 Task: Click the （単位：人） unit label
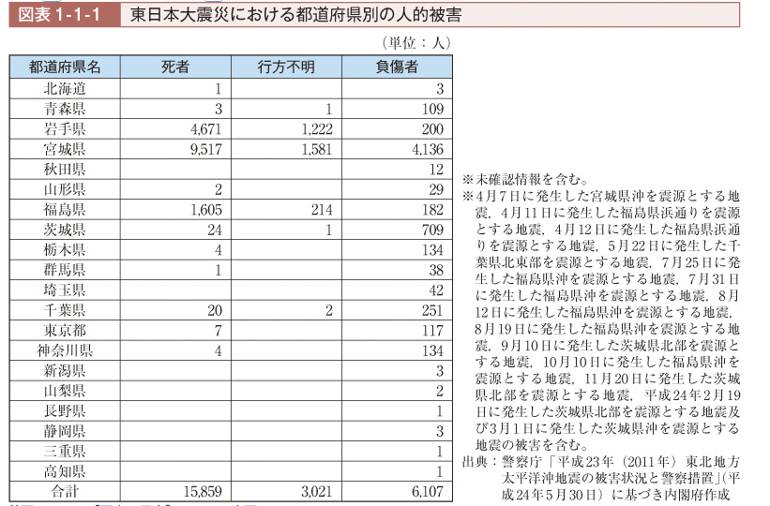416,42
